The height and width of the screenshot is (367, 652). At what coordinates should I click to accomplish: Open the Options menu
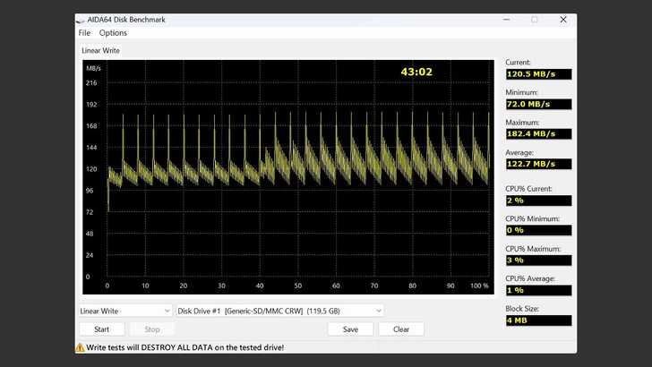tap(113, 33)
